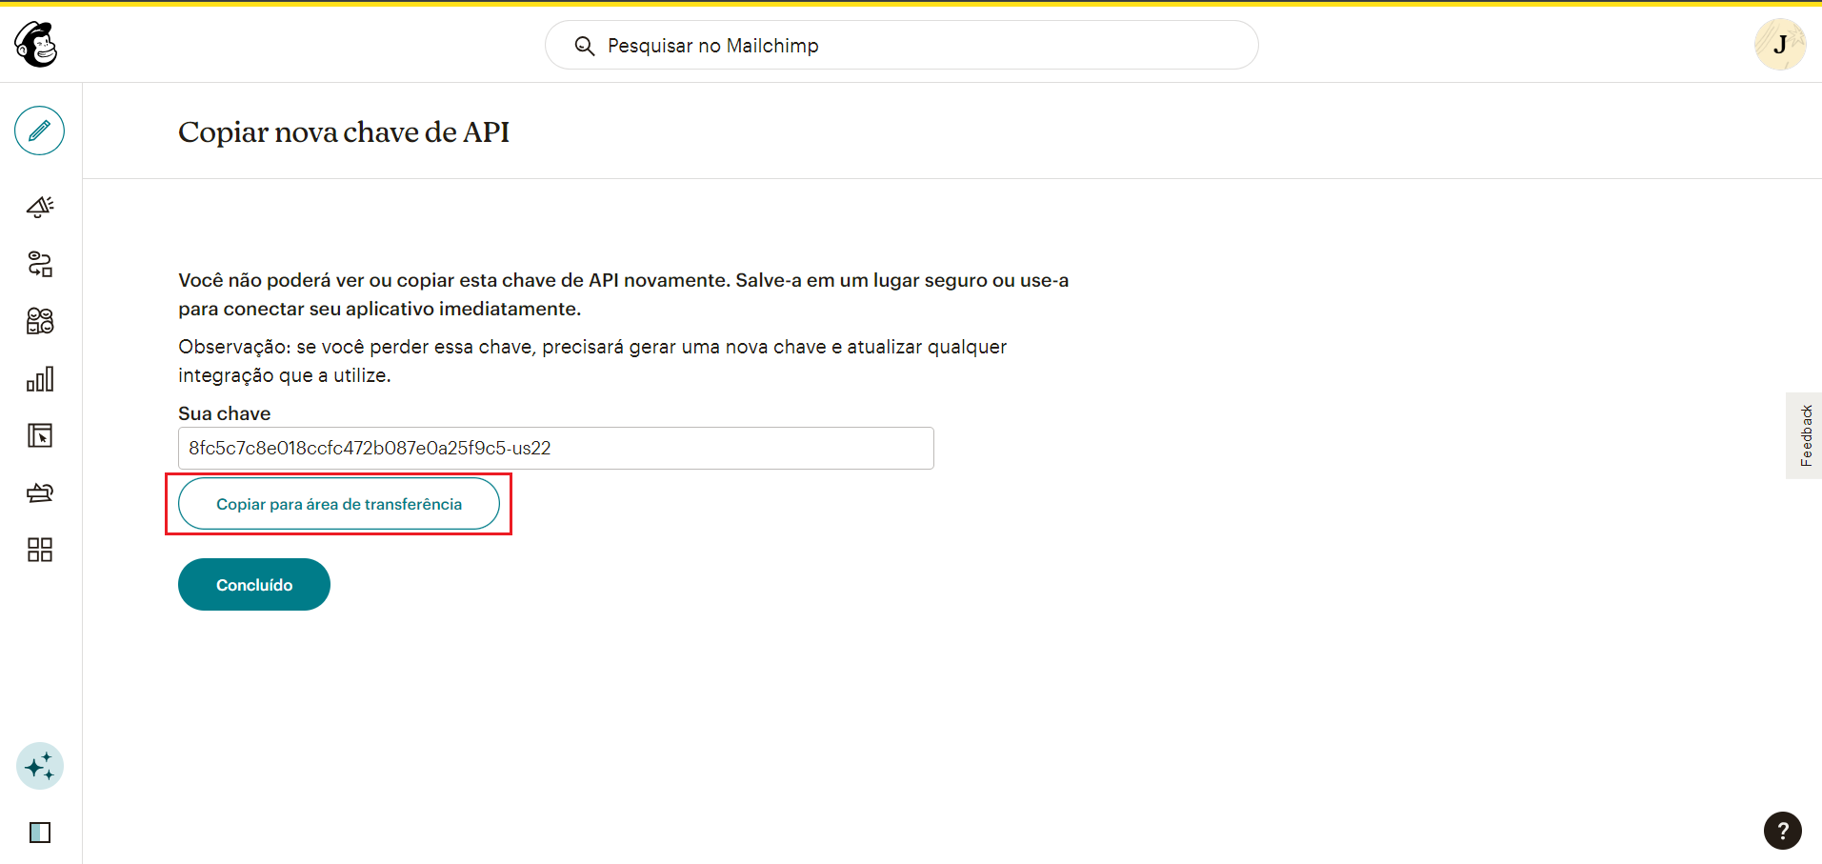Click the Feedback side tab

[x=1805, y=435]
